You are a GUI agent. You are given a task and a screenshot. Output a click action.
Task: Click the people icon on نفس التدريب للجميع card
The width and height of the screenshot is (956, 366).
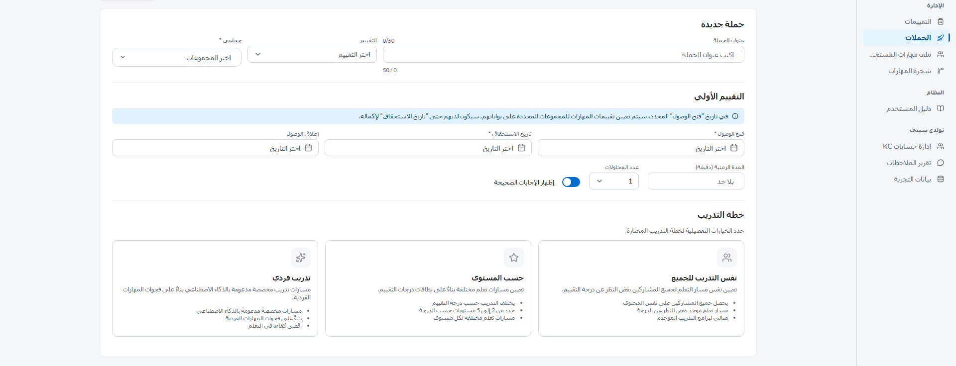point(727,258)
